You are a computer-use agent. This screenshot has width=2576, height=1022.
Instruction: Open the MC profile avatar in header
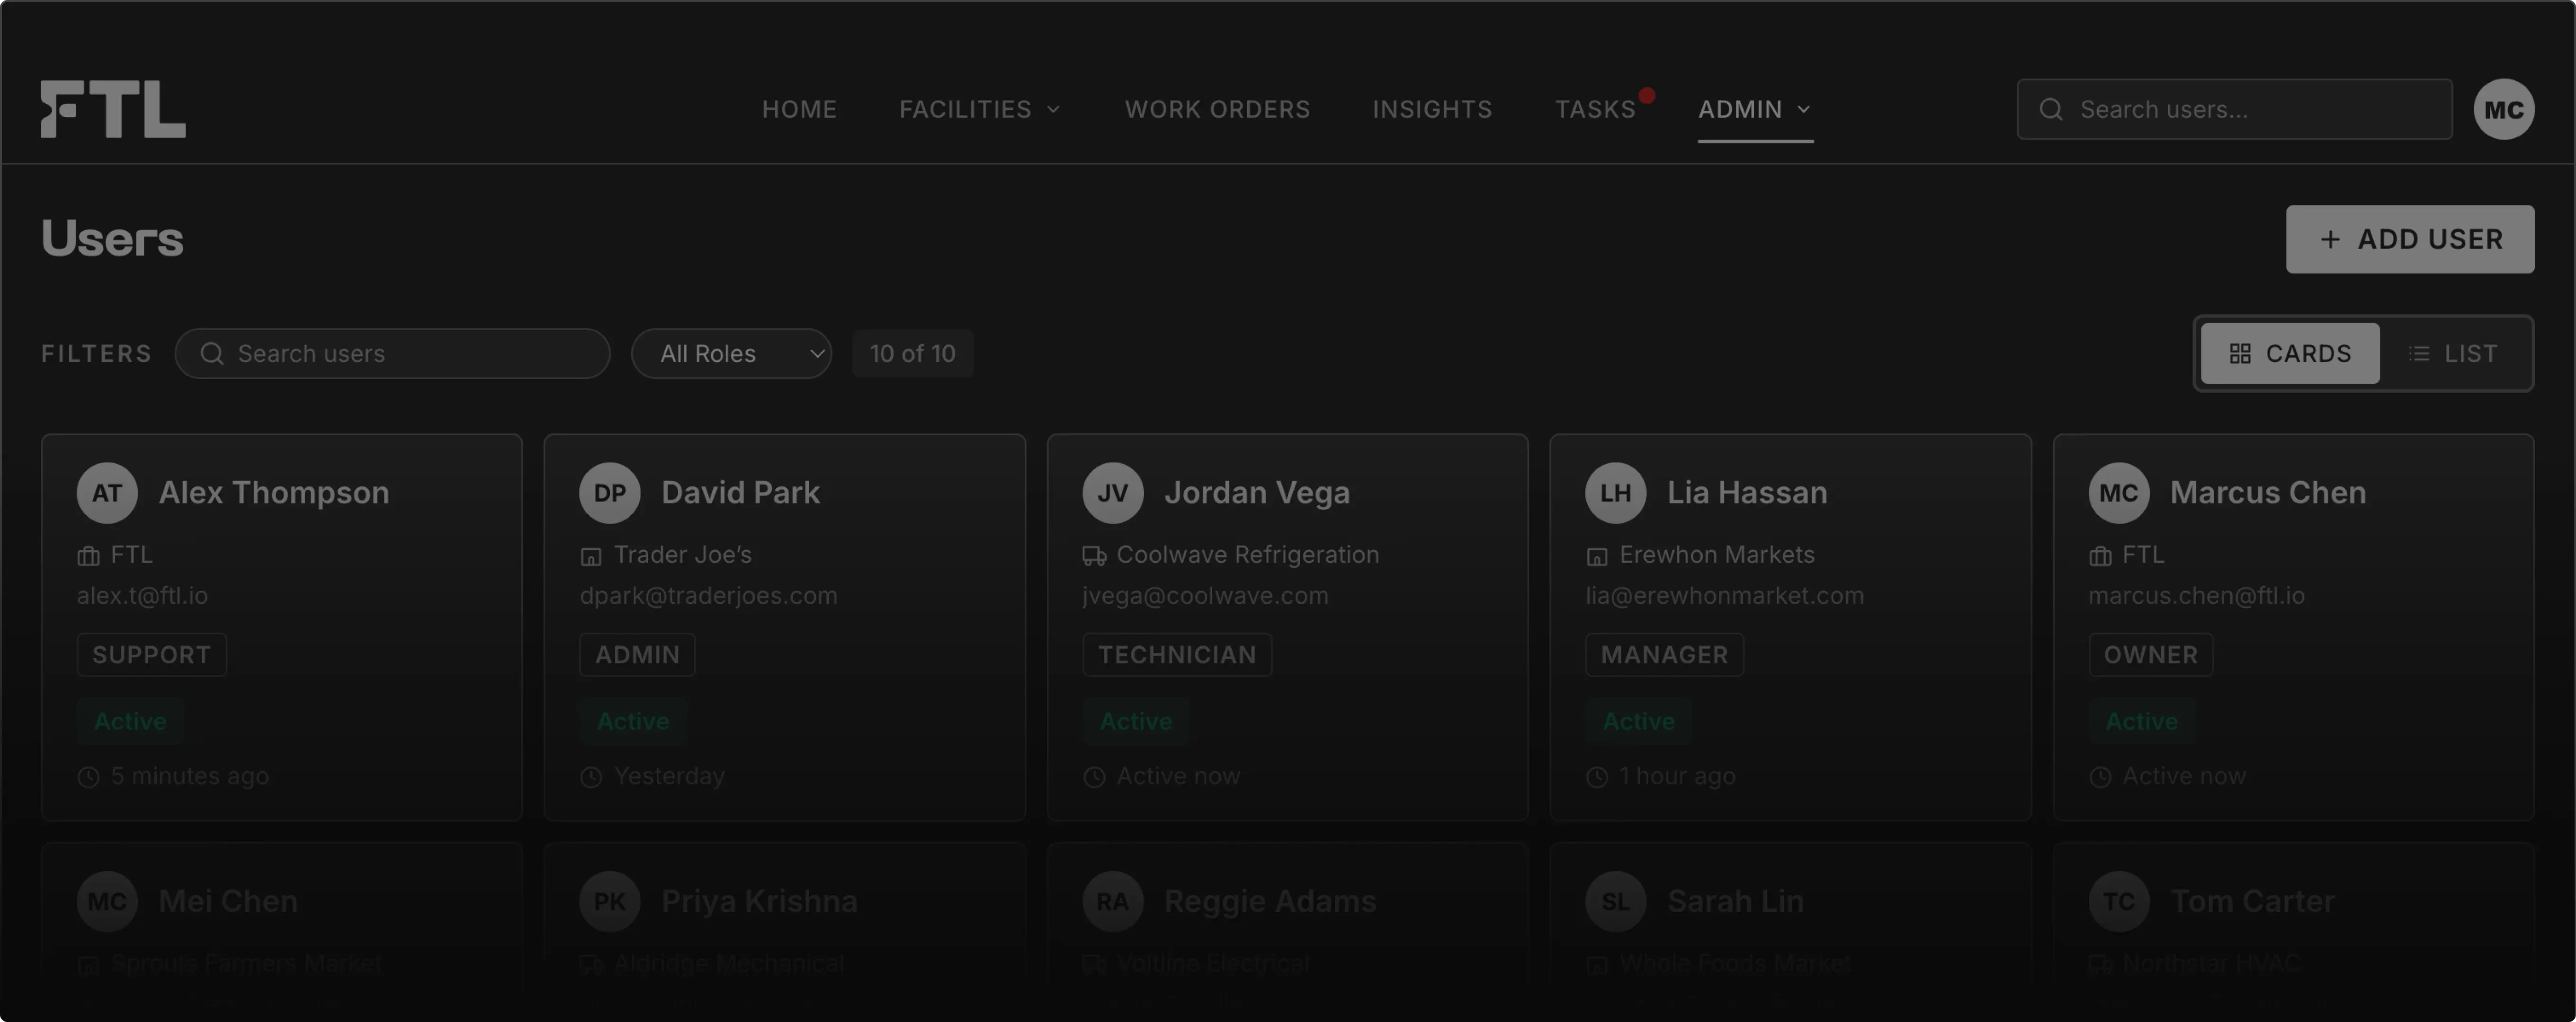(x=2503, y=109)
